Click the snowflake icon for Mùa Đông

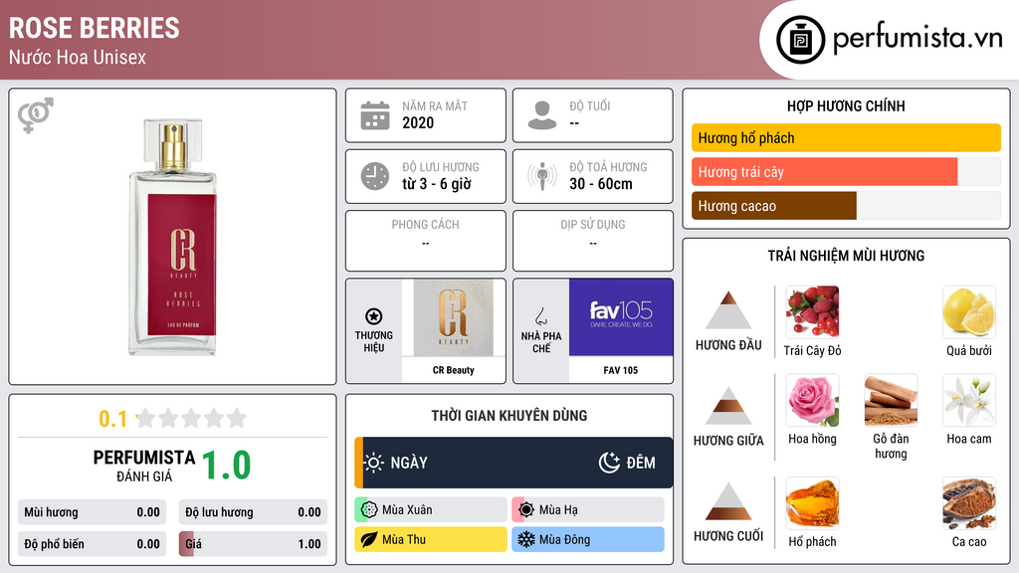click(526, 539)
